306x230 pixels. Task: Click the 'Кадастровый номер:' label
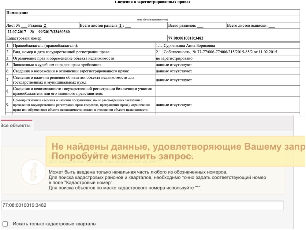point(24,38)
